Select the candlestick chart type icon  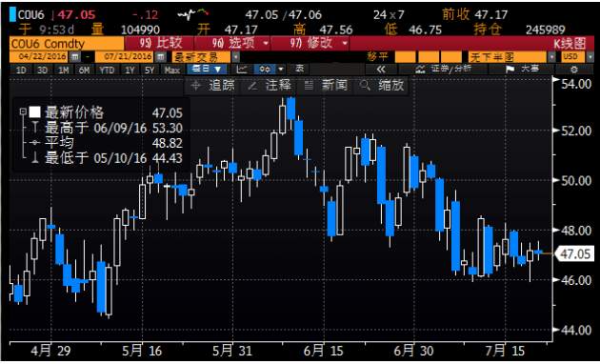click(265, 70)
